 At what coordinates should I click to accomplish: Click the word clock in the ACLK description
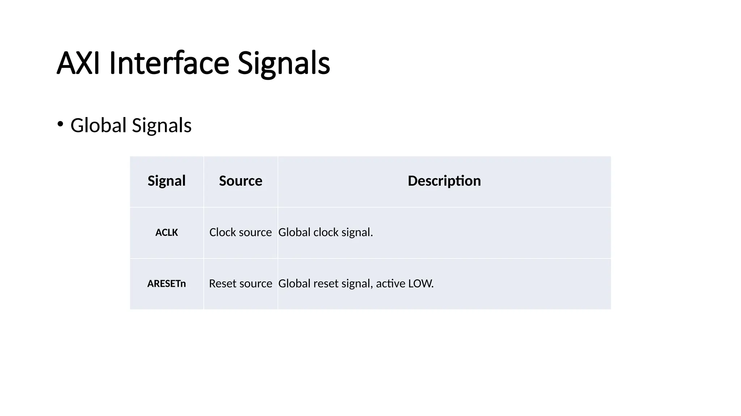tap(326, 232)
